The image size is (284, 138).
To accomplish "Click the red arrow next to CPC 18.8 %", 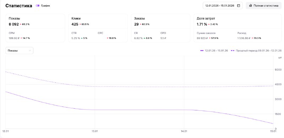I will tap(108, 38).
